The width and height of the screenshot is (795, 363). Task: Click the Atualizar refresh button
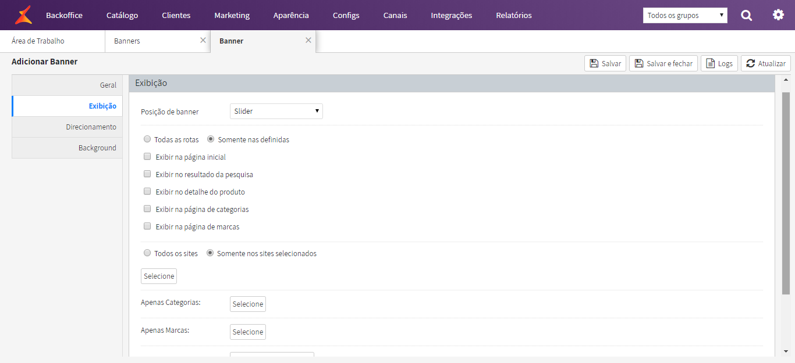click(x=766, y=63)
